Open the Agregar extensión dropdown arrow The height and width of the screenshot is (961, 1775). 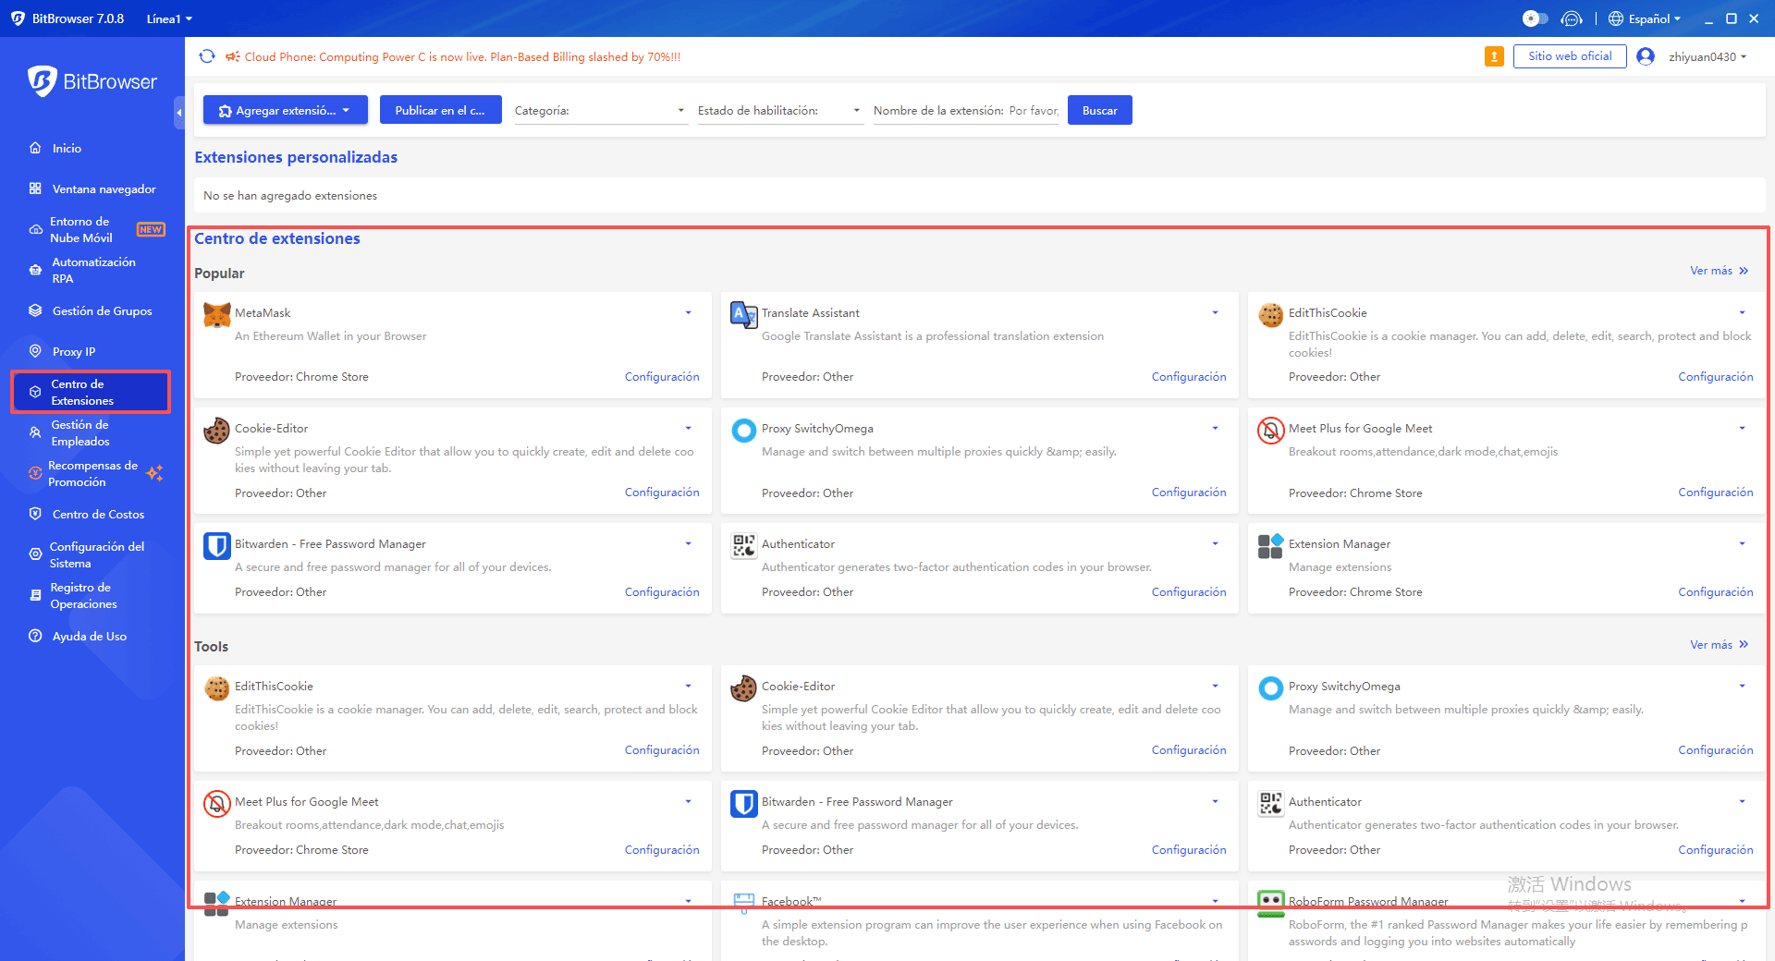pyautogui.click(x=349, y=110)
